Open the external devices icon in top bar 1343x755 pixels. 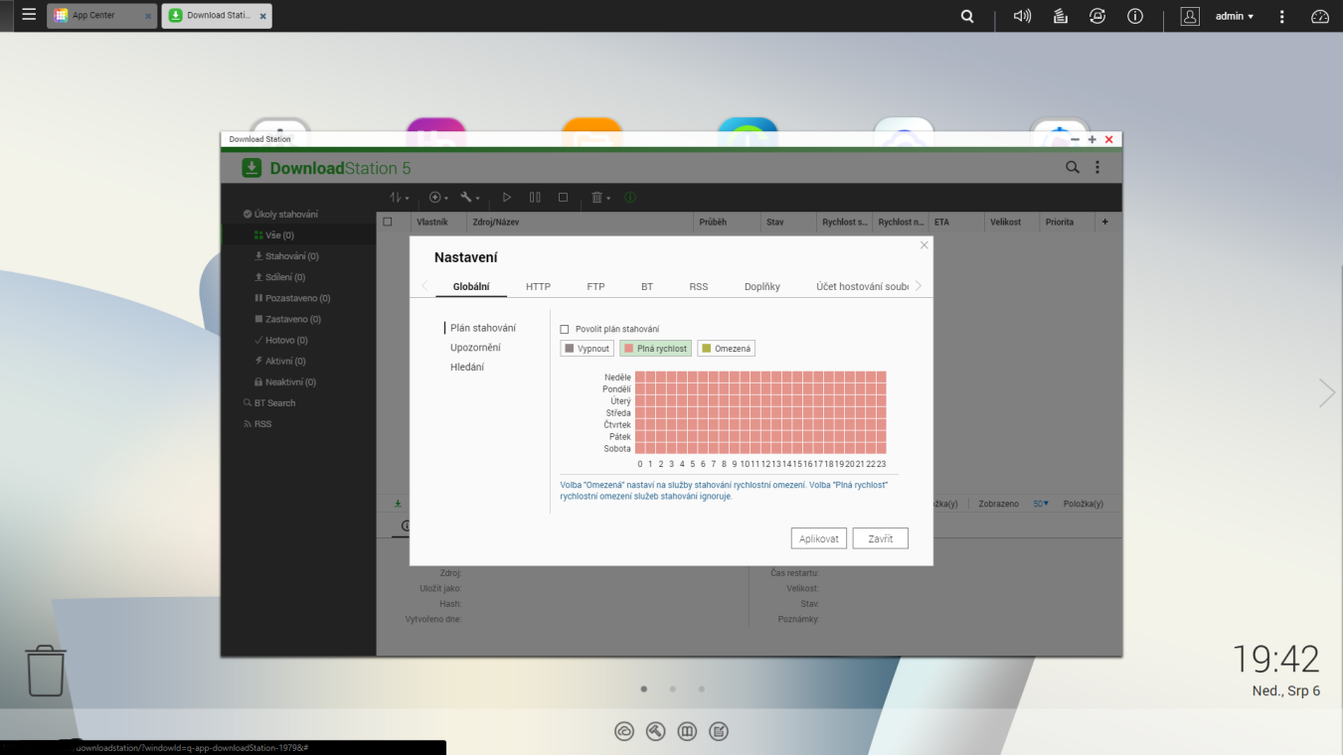(1097, 16)
